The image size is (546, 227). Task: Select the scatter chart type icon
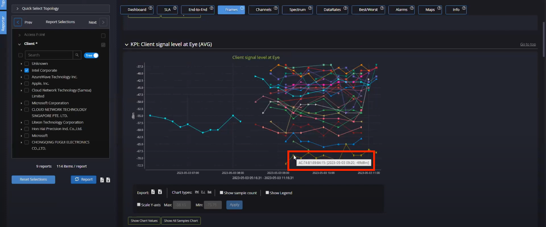pyautogui.click(x=203, y=192)
